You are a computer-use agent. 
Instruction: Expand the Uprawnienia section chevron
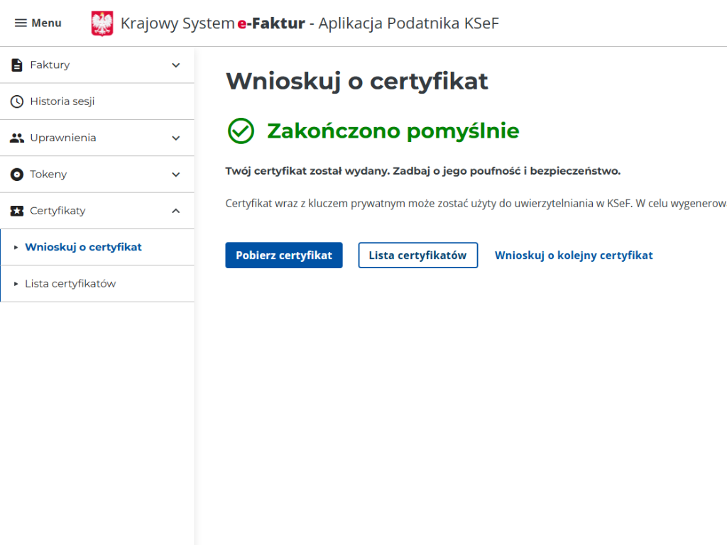(176, 138)
